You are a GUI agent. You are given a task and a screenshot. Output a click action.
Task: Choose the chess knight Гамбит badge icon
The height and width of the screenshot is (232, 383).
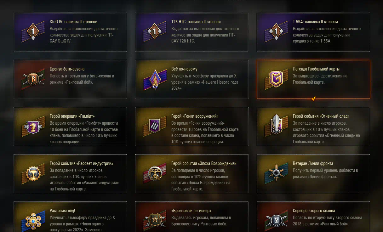click(33, 126)
